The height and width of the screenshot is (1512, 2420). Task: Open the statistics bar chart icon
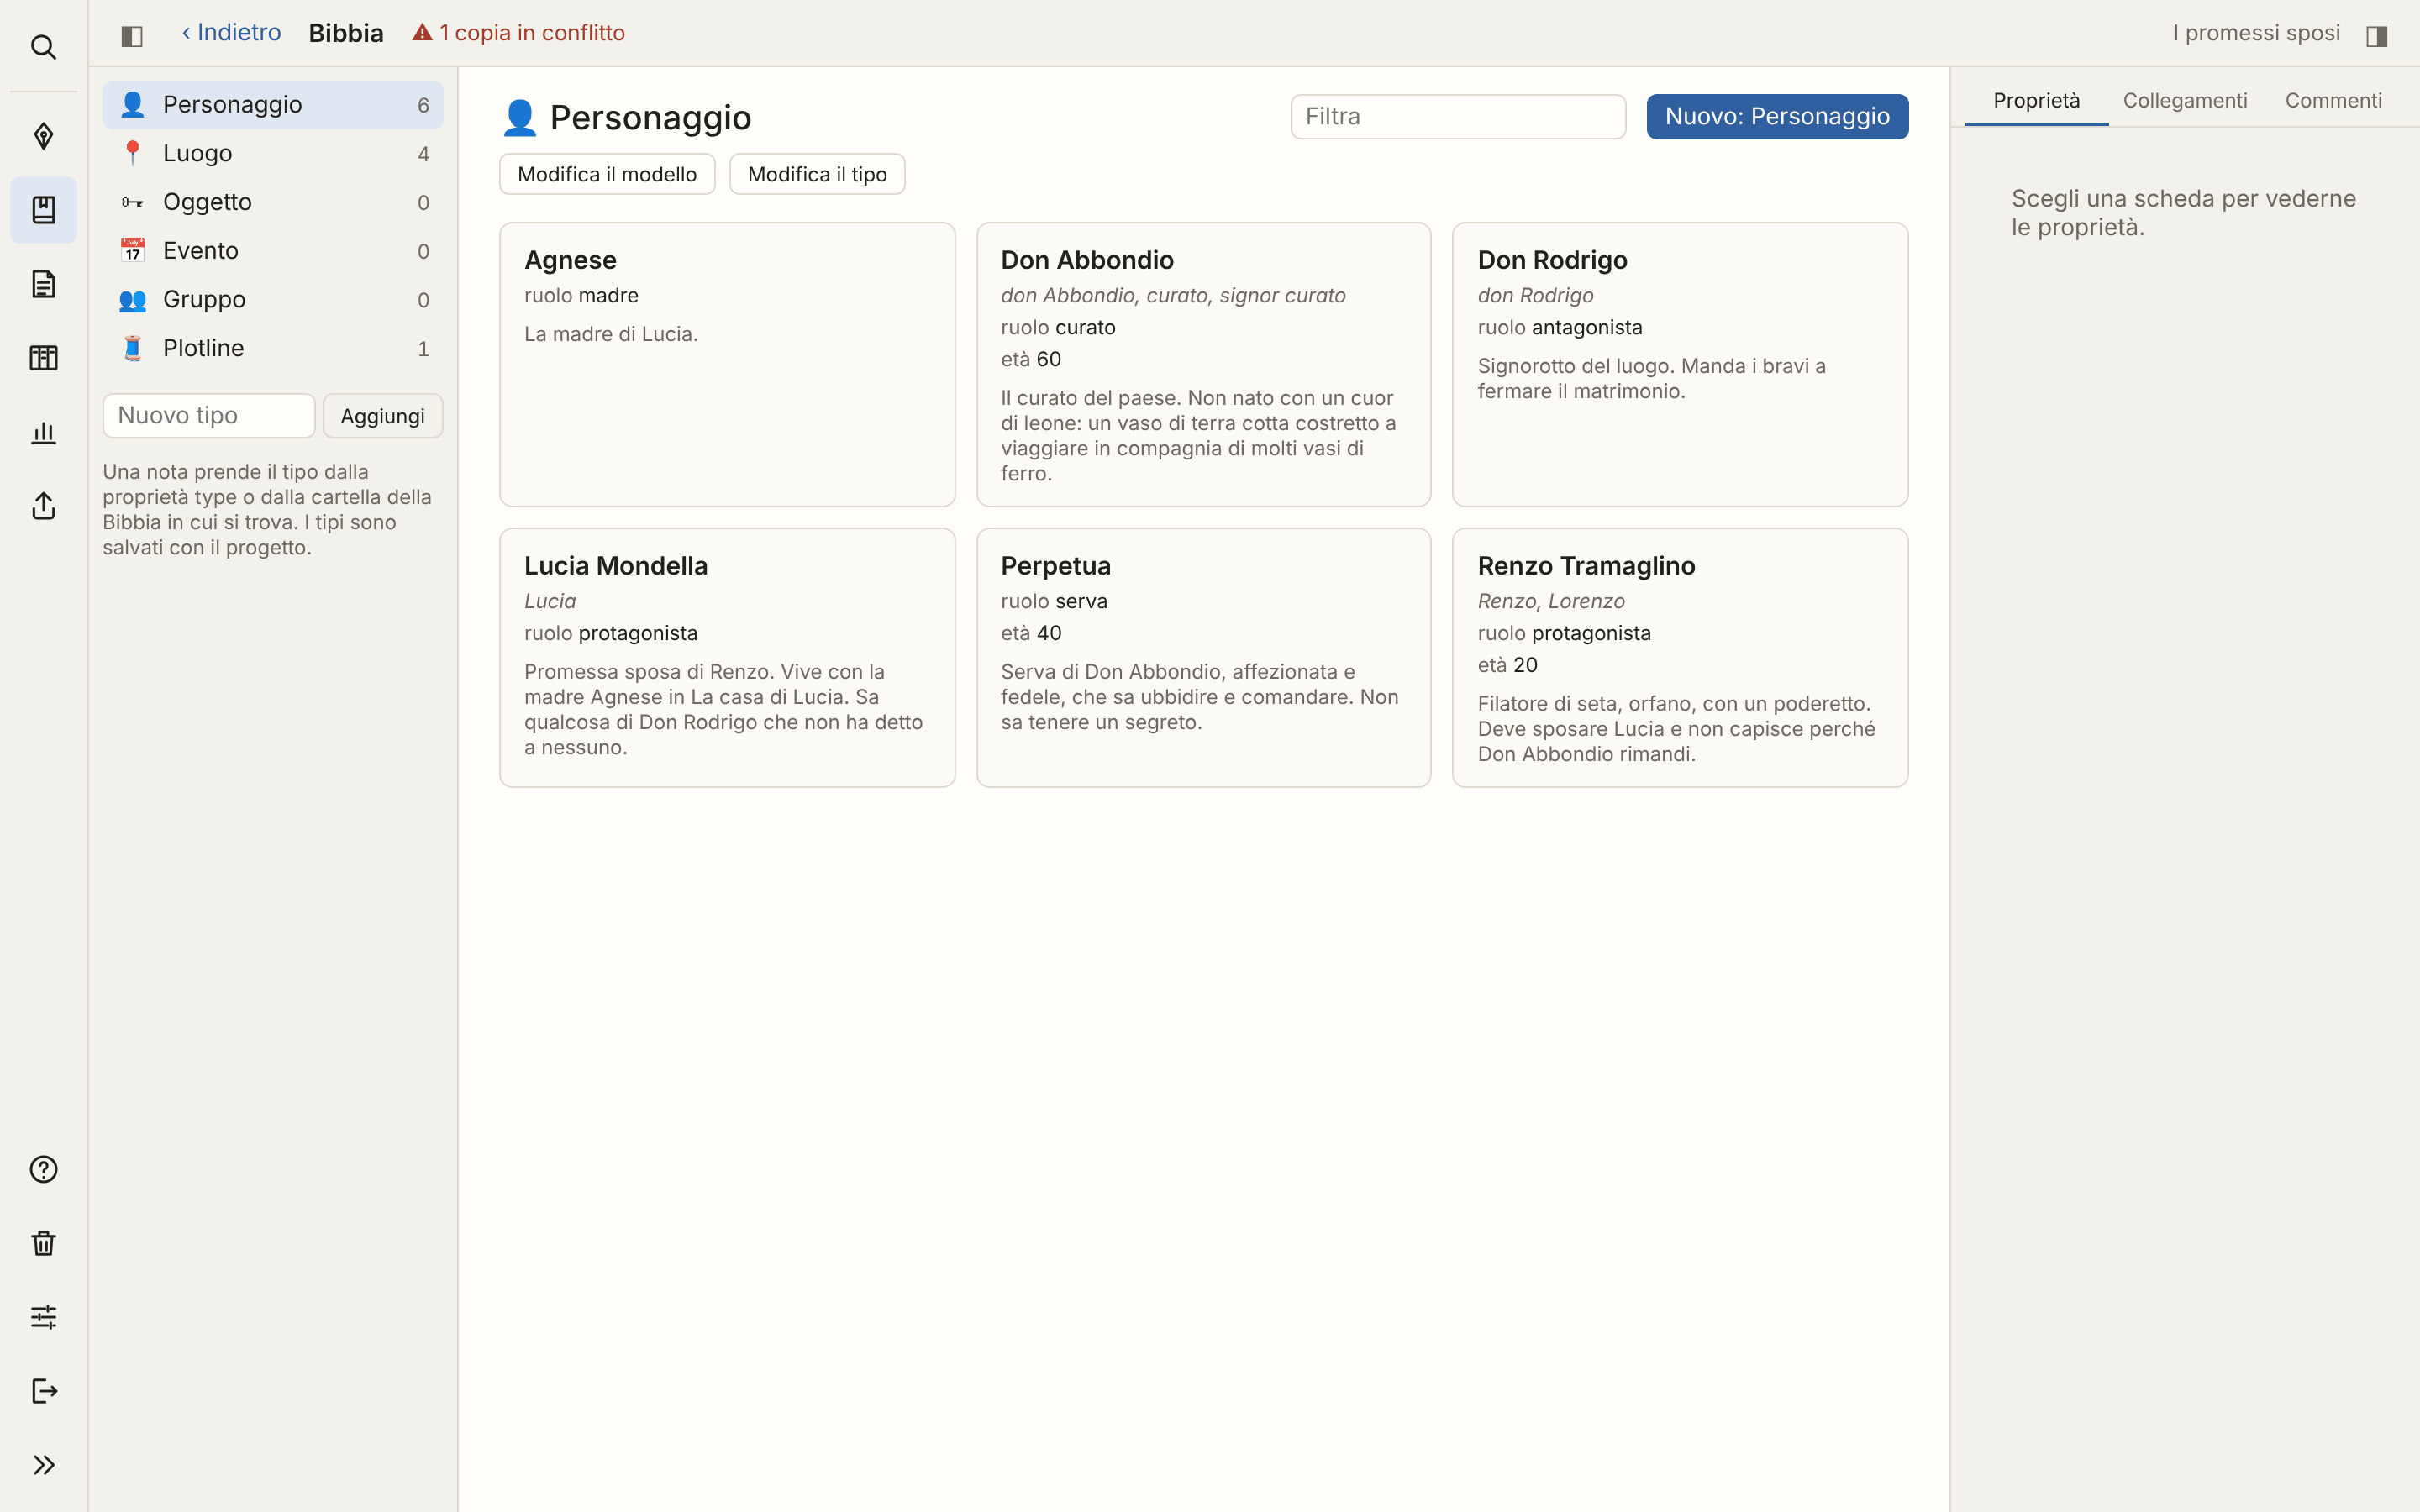click(x=43, y=432)
